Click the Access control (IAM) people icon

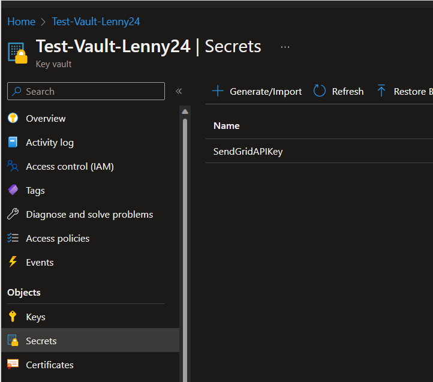(13, 166)
